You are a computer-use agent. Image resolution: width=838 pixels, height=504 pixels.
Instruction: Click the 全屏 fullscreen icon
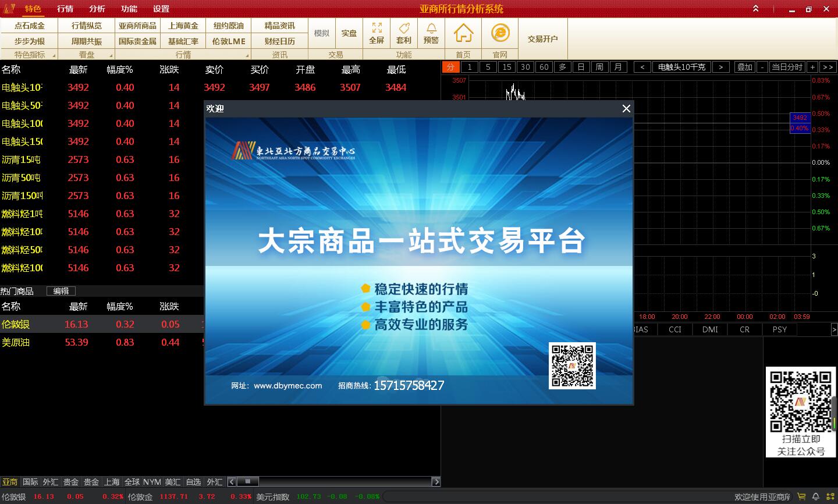377,33
